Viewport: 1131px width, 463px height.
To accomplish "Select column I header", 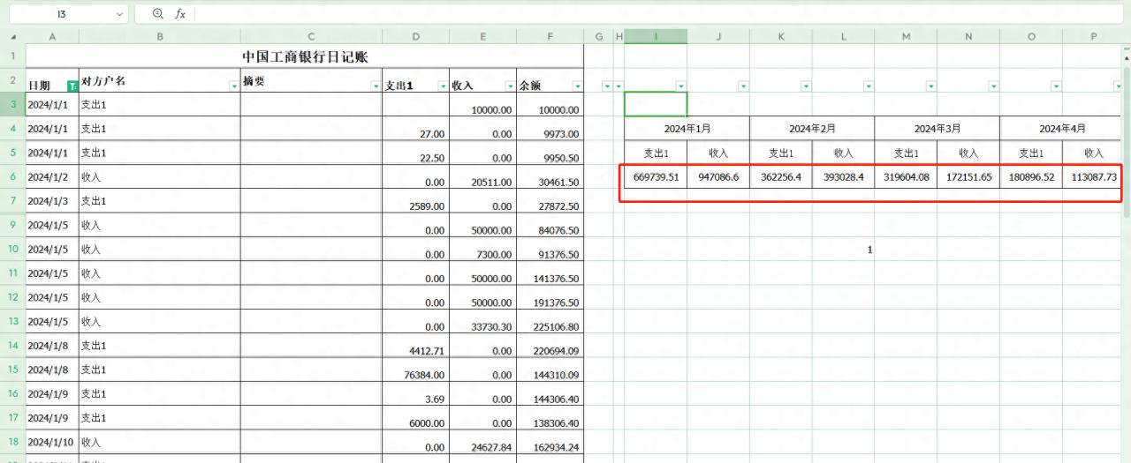I will coord(656,36).
